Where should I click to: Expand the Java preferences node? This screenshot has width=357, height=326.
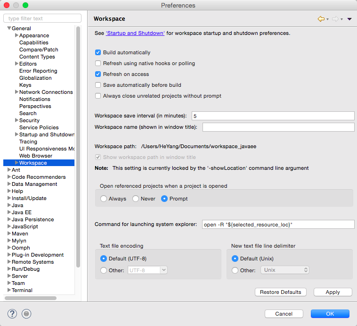point(9,205)
